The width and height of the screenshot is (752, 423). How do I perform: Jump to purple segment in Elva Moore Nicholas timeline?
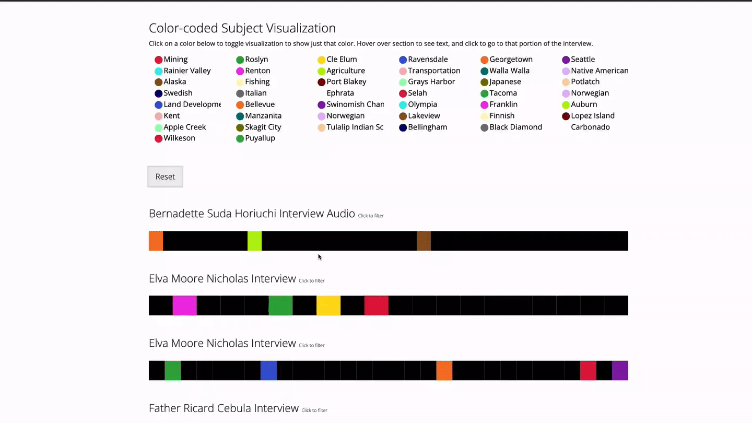pos(620,370)
